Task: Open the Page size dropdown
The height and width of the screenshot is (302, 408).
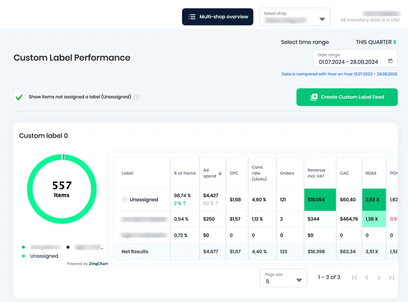Action: point(283,278)
